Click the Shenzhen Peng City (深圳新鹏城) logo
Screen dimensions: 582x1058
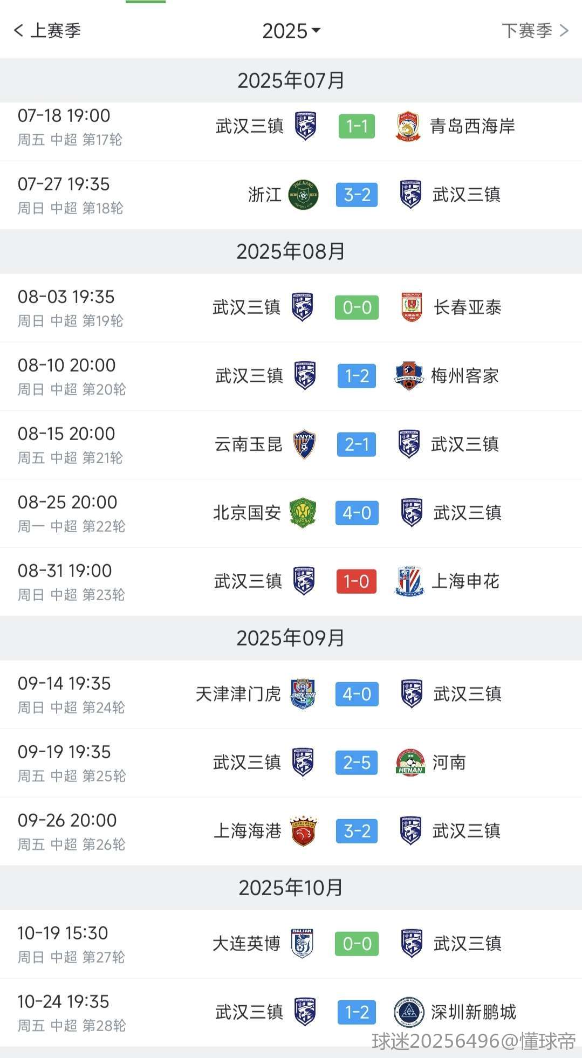pyautogui.click(x=409, y=1012)
